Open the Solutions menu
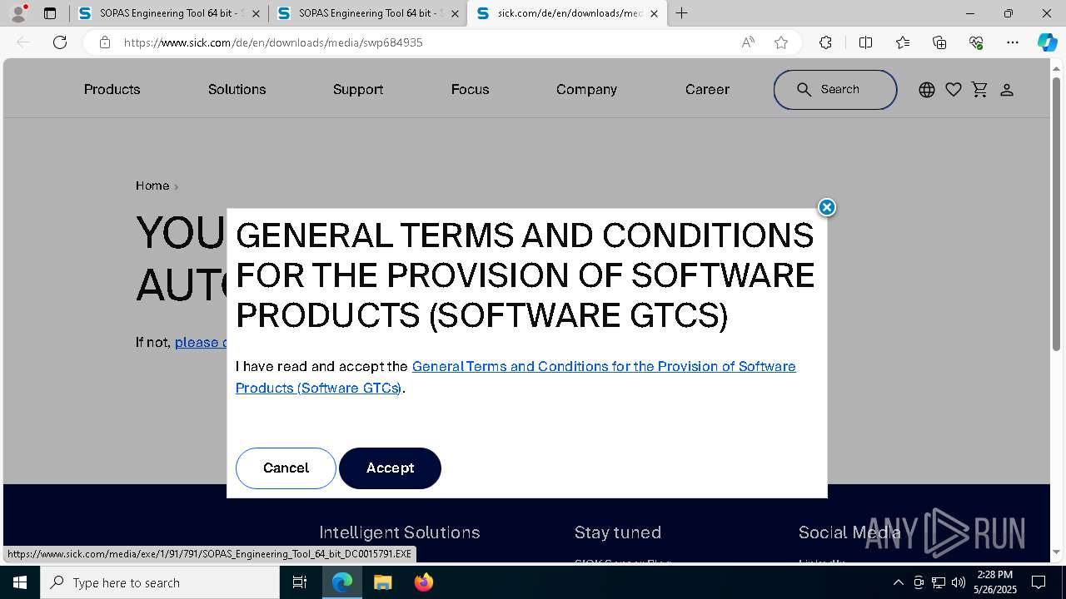 (237, 89)
